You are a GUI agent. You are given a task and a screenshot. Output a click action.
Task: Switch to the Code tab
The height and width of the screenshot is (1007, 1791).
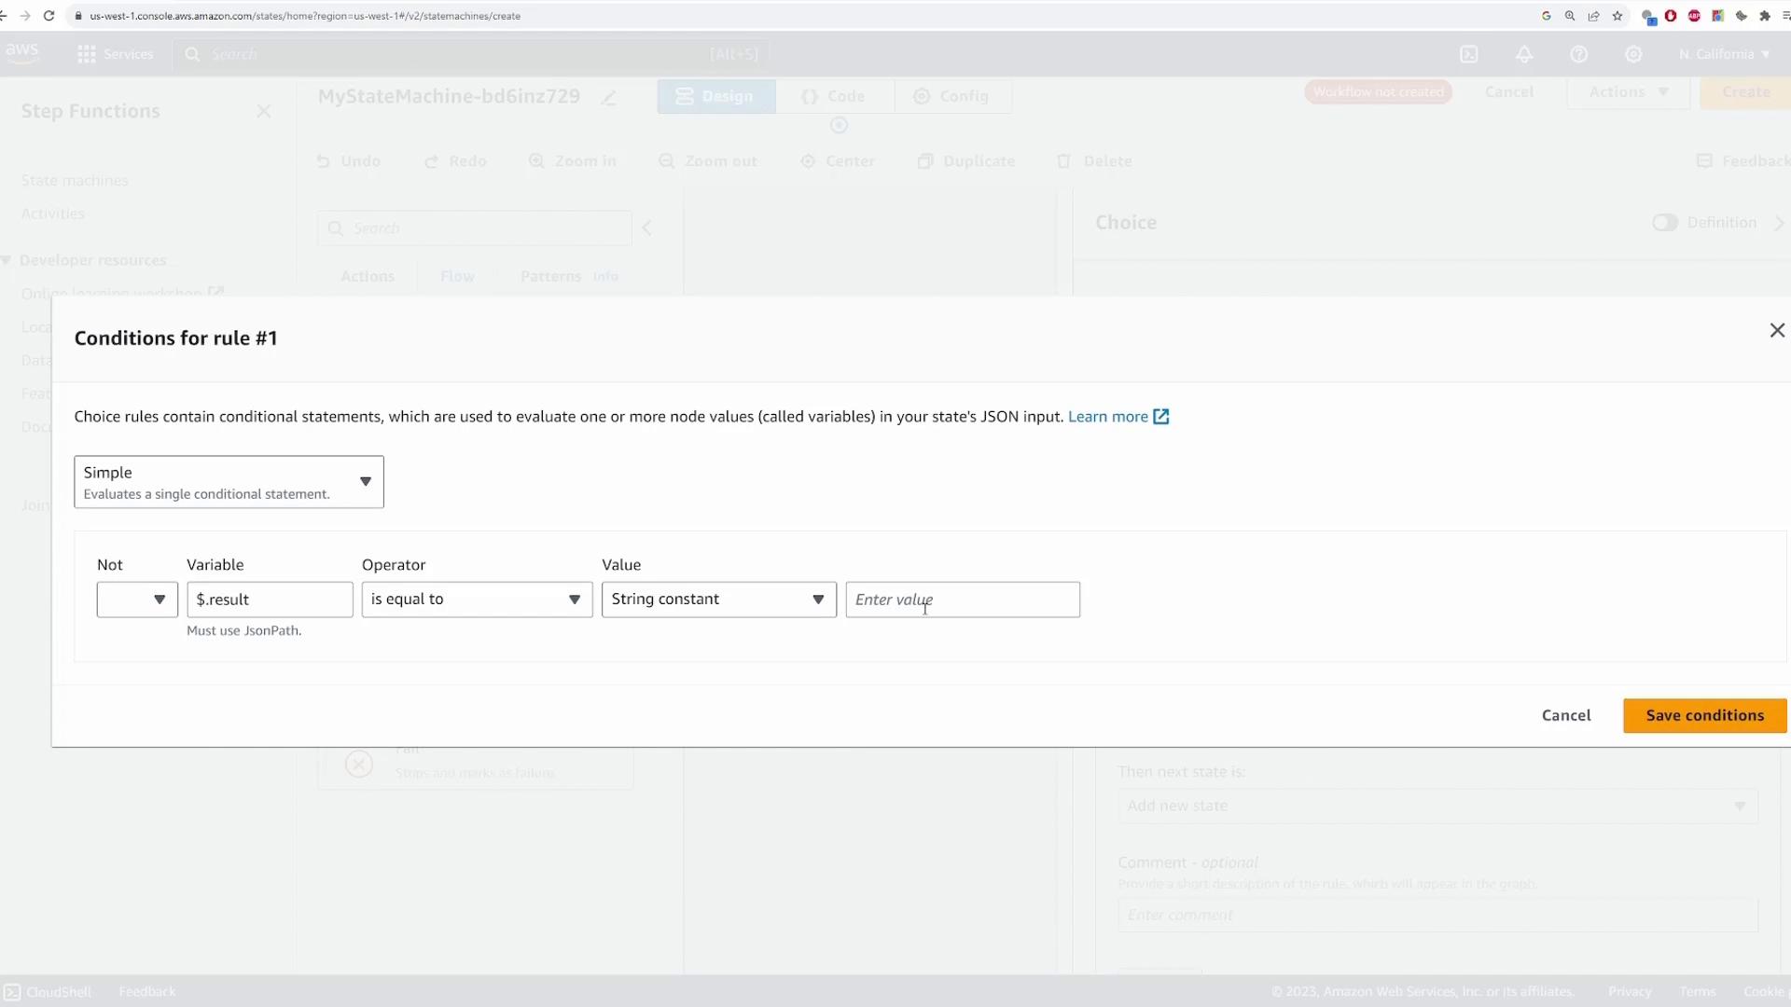coord(834,96)
